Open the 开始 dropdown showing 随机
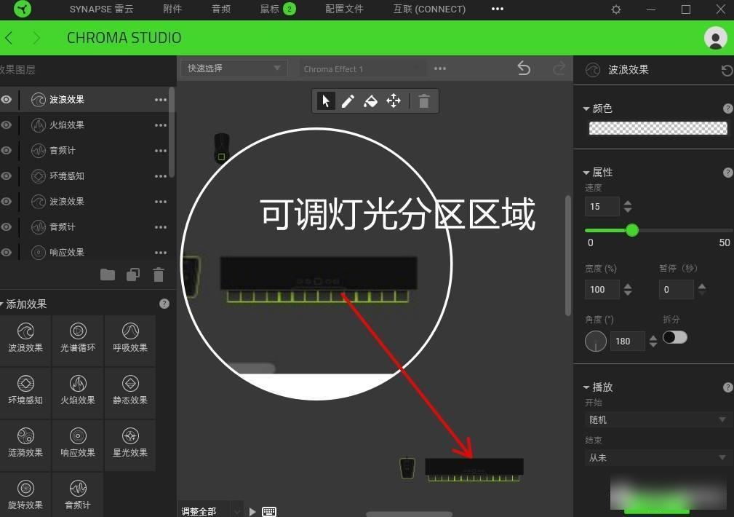This screenshot has height=517, width=734. [657, 420]
